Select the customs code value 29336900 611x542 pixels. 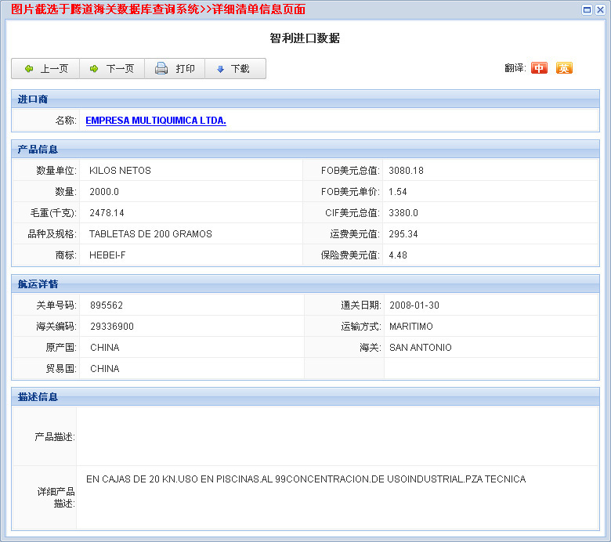point(112,327)
